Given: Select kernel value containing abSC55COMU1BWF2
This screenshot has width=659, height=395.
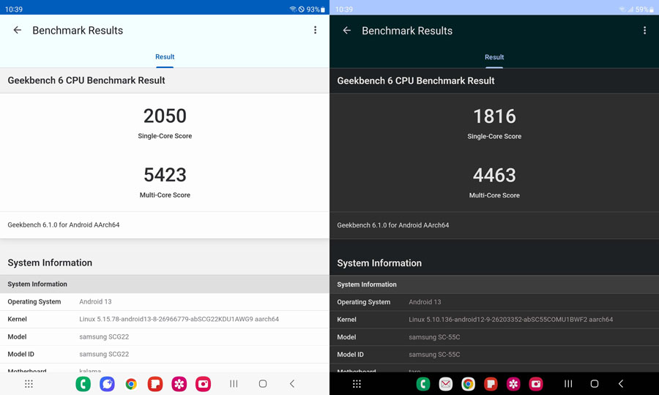Looking at the screenshot, I should (x=510, y=320).
